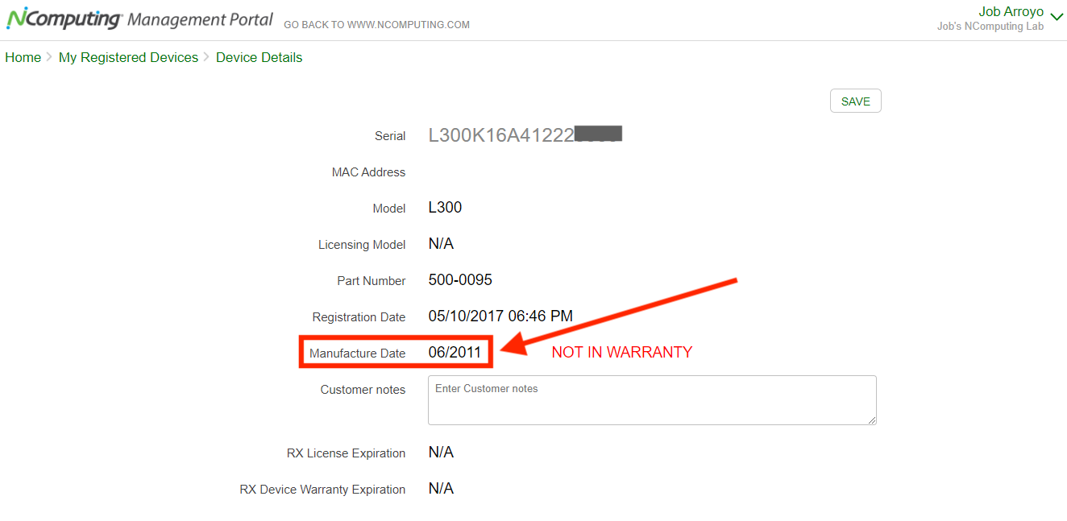Click into the Customer notes text area
Viewport: 1067px width, 521px height.
[x=652, y=399]
